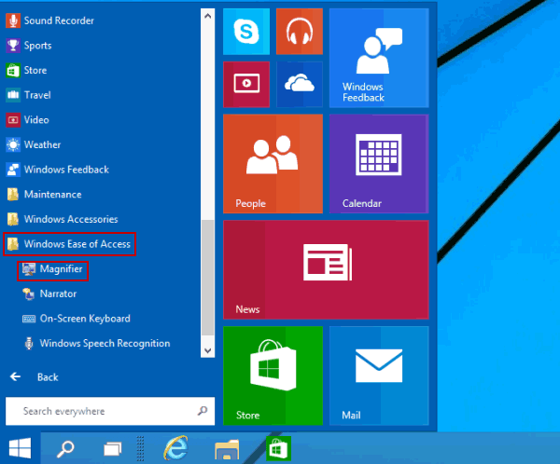The image size is (560, 464).
Task: Click the search magnifier in search box
Action: point(203,411)
